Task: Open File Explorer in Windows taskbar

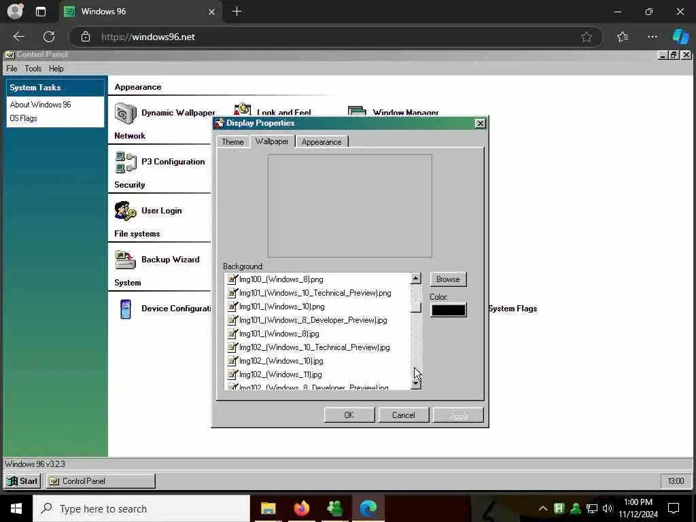Action: coord(268,508)
